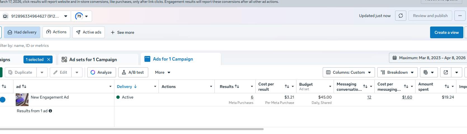
Task: Open the three-dots more options menu
Action: point(460,16)
